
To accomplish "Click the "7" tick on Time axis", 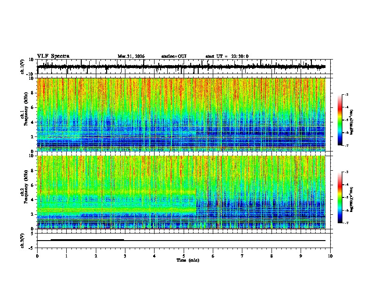I will 242,256.
